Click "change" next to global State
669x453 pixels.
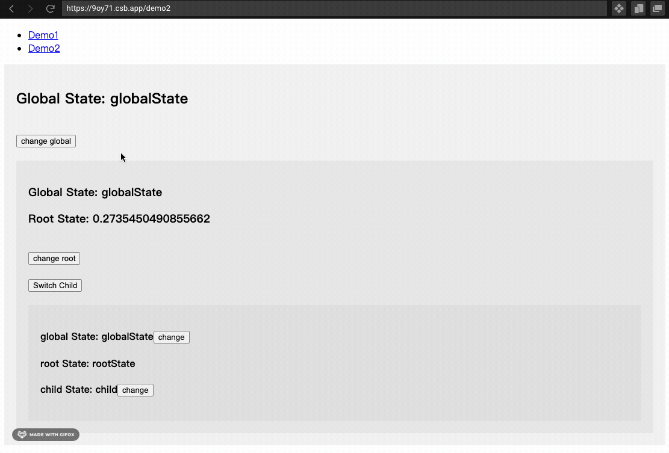pyautogui.click(x=171, y=337)
